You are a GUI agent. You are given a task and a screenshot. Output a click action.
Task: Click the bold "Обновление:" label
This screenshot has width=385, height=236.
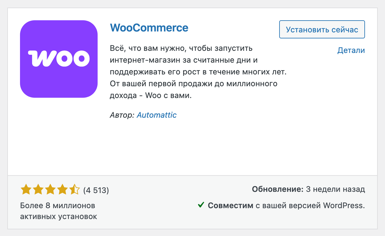coord(277,190)
